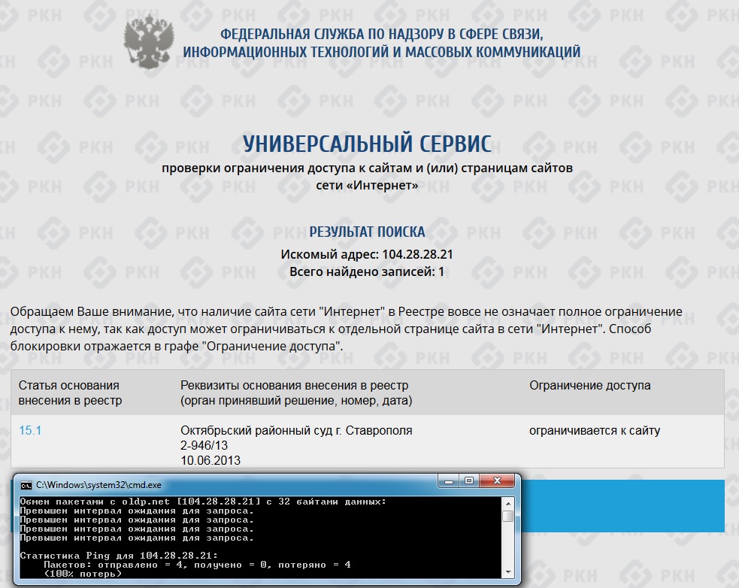This screenshot has height=588, width=739.
Task: Click 'ограничивается к сайту' cell
Action: 595,431
